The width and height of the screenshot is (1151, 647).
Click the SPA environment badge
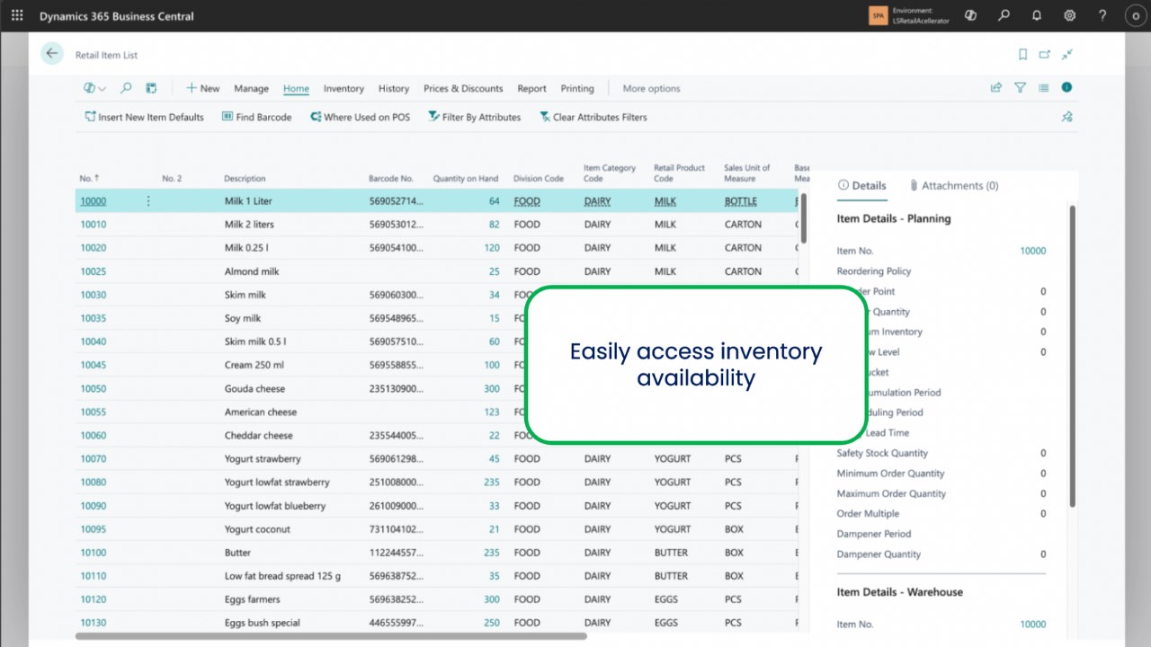point(878,15)
